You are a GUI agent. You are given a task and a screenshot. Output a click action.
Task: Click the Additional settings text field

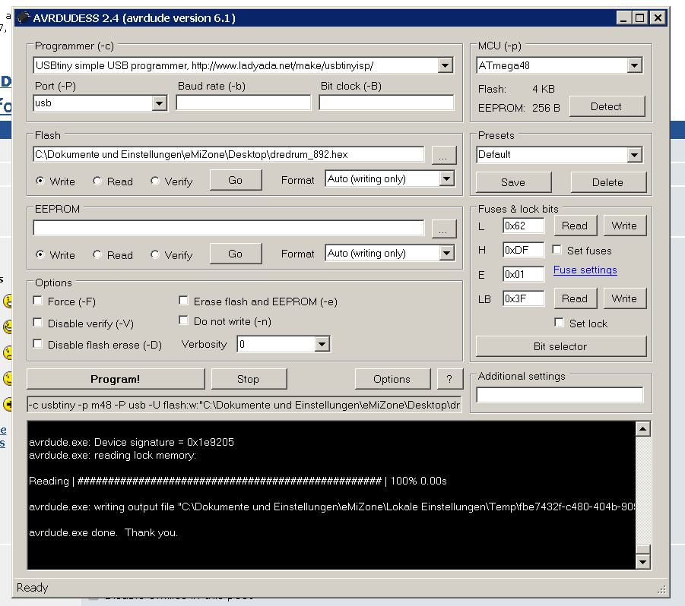[560, 395]
